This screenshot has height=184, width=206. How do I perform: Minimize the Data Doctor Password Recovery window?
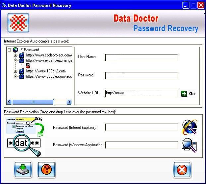pyautogui.click(x=186, y=5)
